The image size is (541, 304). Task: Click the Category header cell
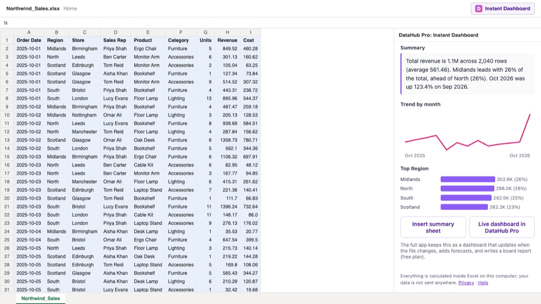pyautogui.click(x=181, y=40)
